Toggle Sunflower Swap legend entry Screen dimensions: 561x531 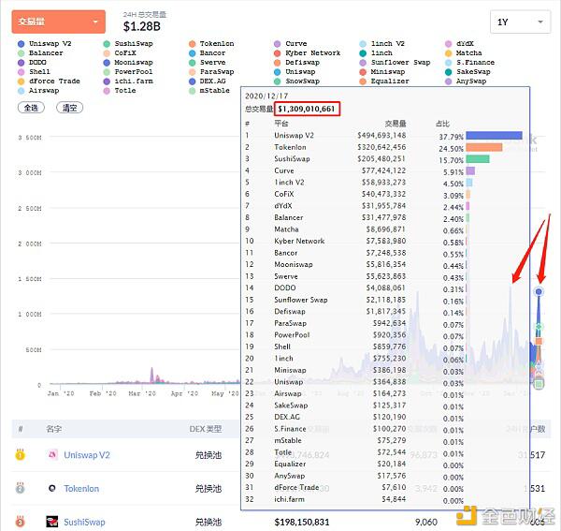click(395, 63)
